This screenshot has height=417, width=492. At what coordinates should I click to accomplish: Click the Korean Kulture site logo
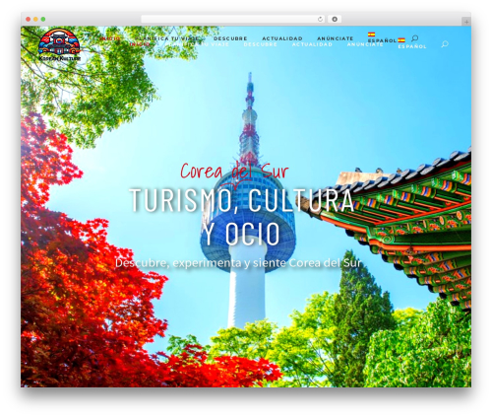tap(59, 45)
